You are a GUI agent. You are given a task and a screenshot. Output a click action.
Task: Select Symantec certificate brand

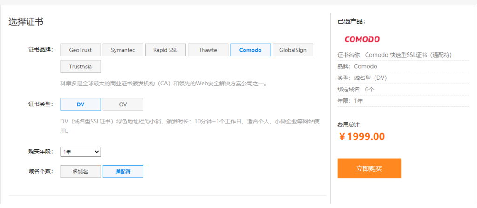(123, 50)
